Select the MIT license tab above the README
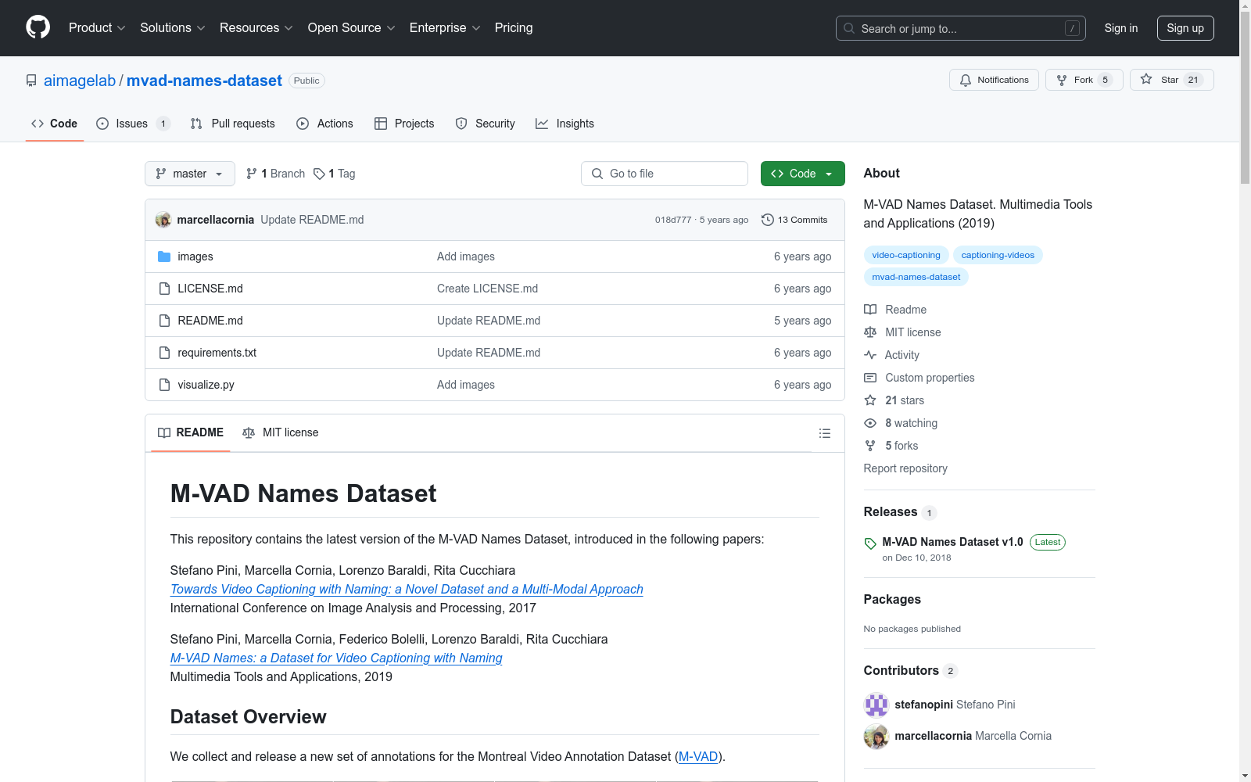The height and width of the screenshot is (782, 1251). [281, 432]
